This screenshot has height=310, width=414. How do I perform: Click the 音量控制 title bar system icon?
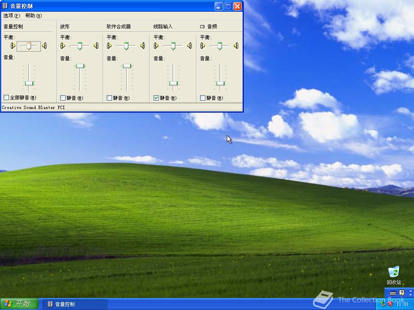click(5, 6)
